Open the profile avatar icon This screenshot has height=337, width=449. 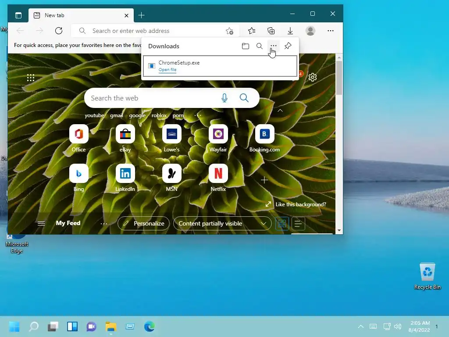point(310,31)
